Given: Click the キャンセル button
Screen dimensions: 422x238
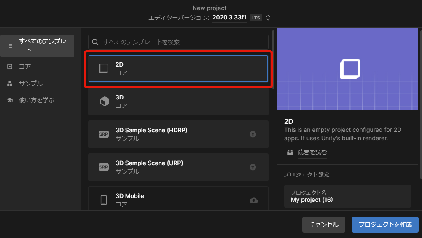Looking at the screenshot, I should [323, 225].
